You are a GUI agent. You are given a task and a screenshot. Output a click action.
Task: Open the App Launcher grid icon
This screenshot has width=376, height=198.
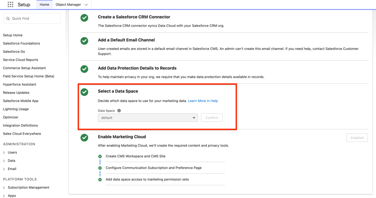pyautogui.click(x=10, y=5)
